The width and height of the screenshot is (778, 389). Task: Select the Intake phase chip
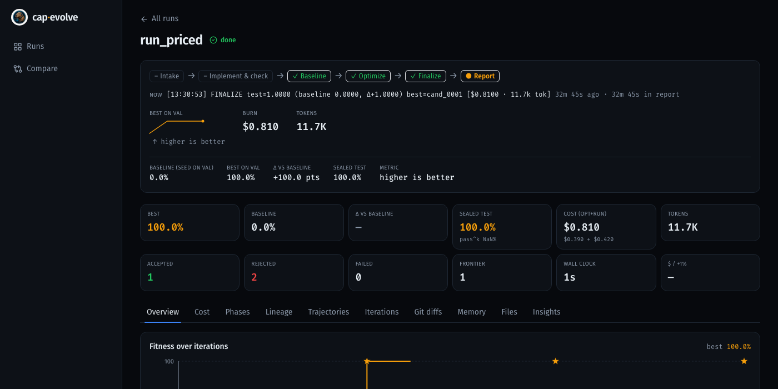tap(167, 76)
